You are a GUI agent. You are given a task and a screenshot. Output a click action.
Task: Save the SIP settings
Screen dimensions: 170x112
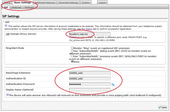(163, 107)
